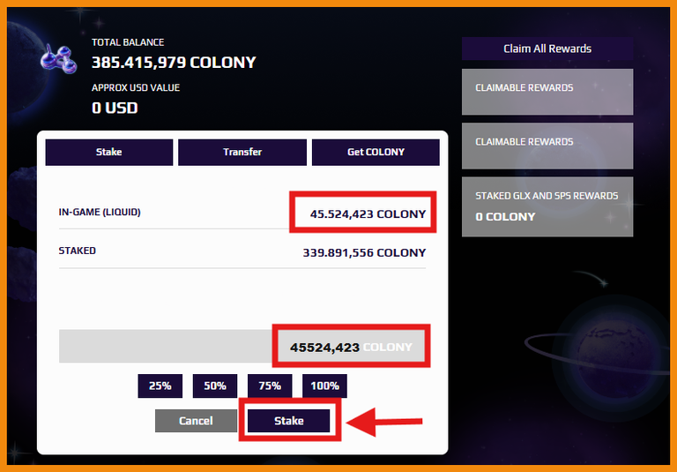
Task: Click the 0 USD approximate value
Action: pos(115,108)
